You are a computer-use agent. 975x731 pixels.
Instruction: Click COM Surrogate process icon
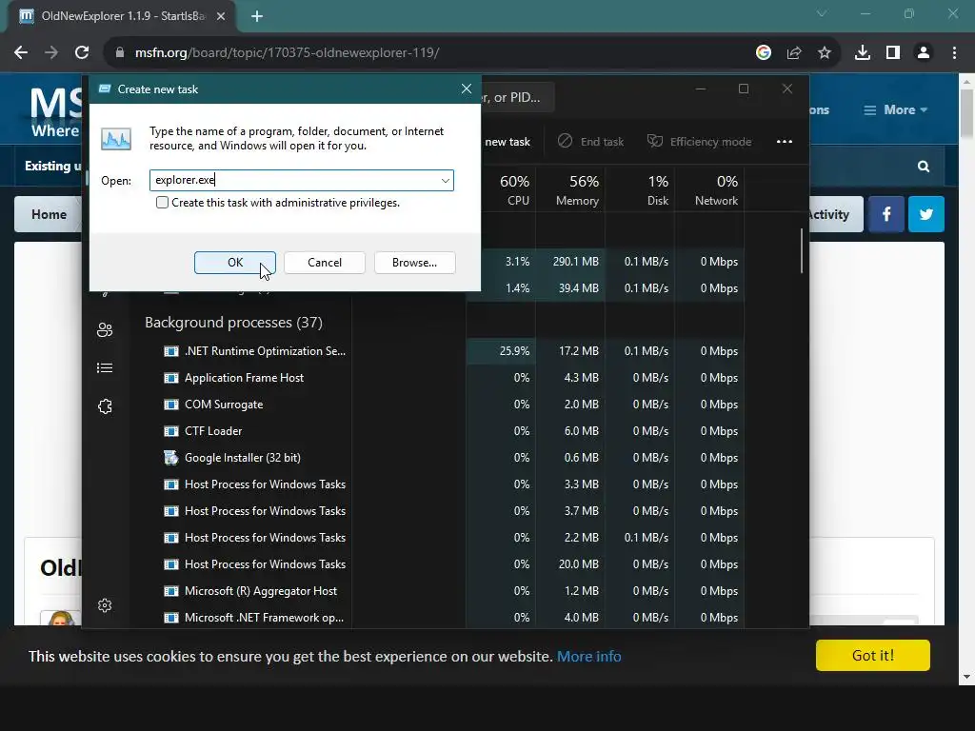(171, 405)
